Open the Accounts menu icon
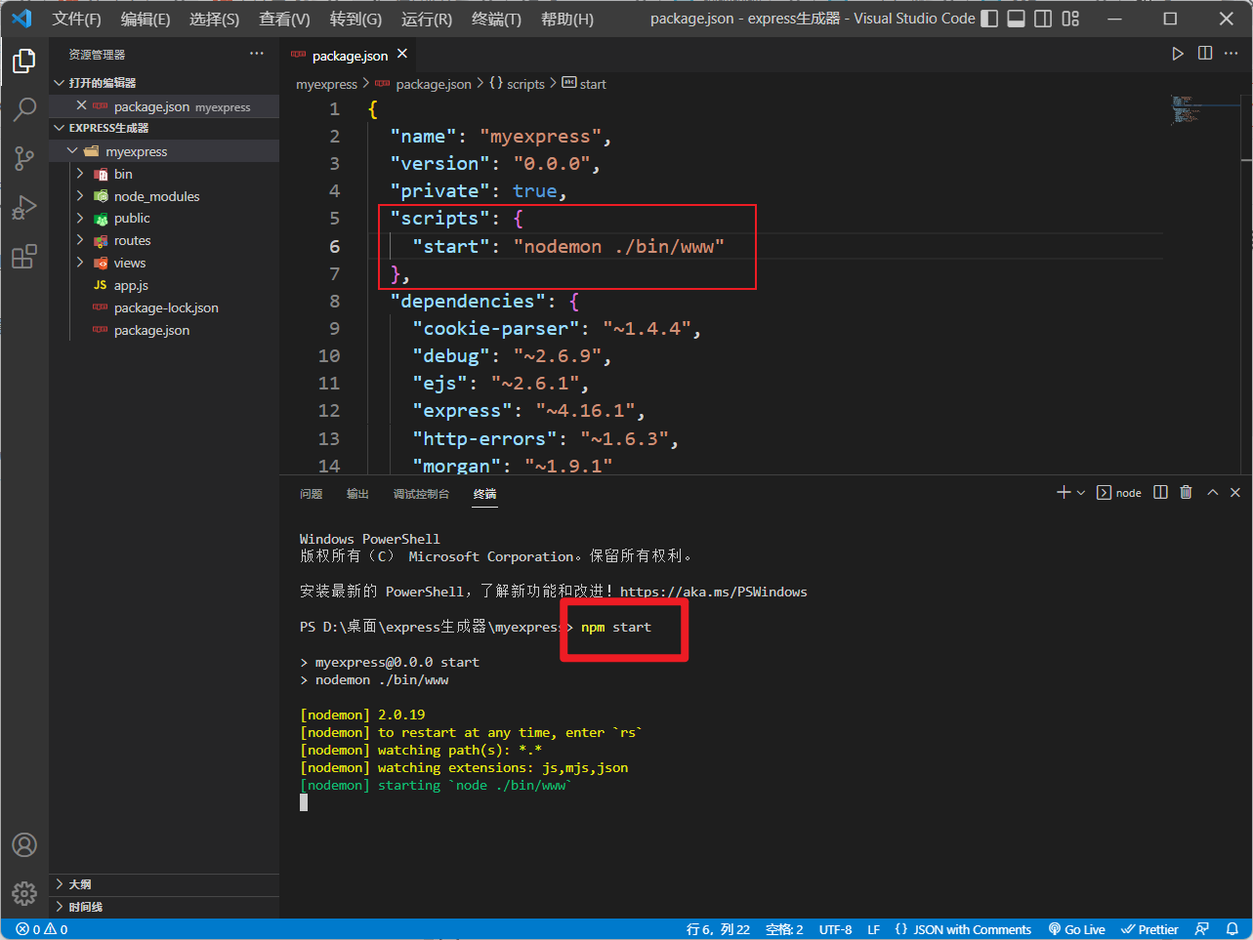Screen dimensions: 1253x940 (24, 844)
